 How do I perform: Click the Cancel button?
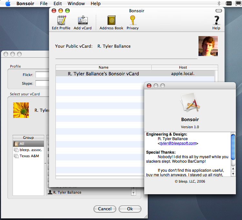(x=105, y=209)
